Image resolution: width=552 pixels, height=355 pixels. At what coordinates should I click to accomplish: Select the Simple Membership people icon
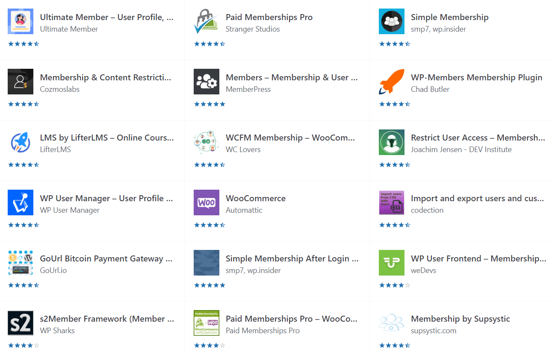tap(392, 21)
